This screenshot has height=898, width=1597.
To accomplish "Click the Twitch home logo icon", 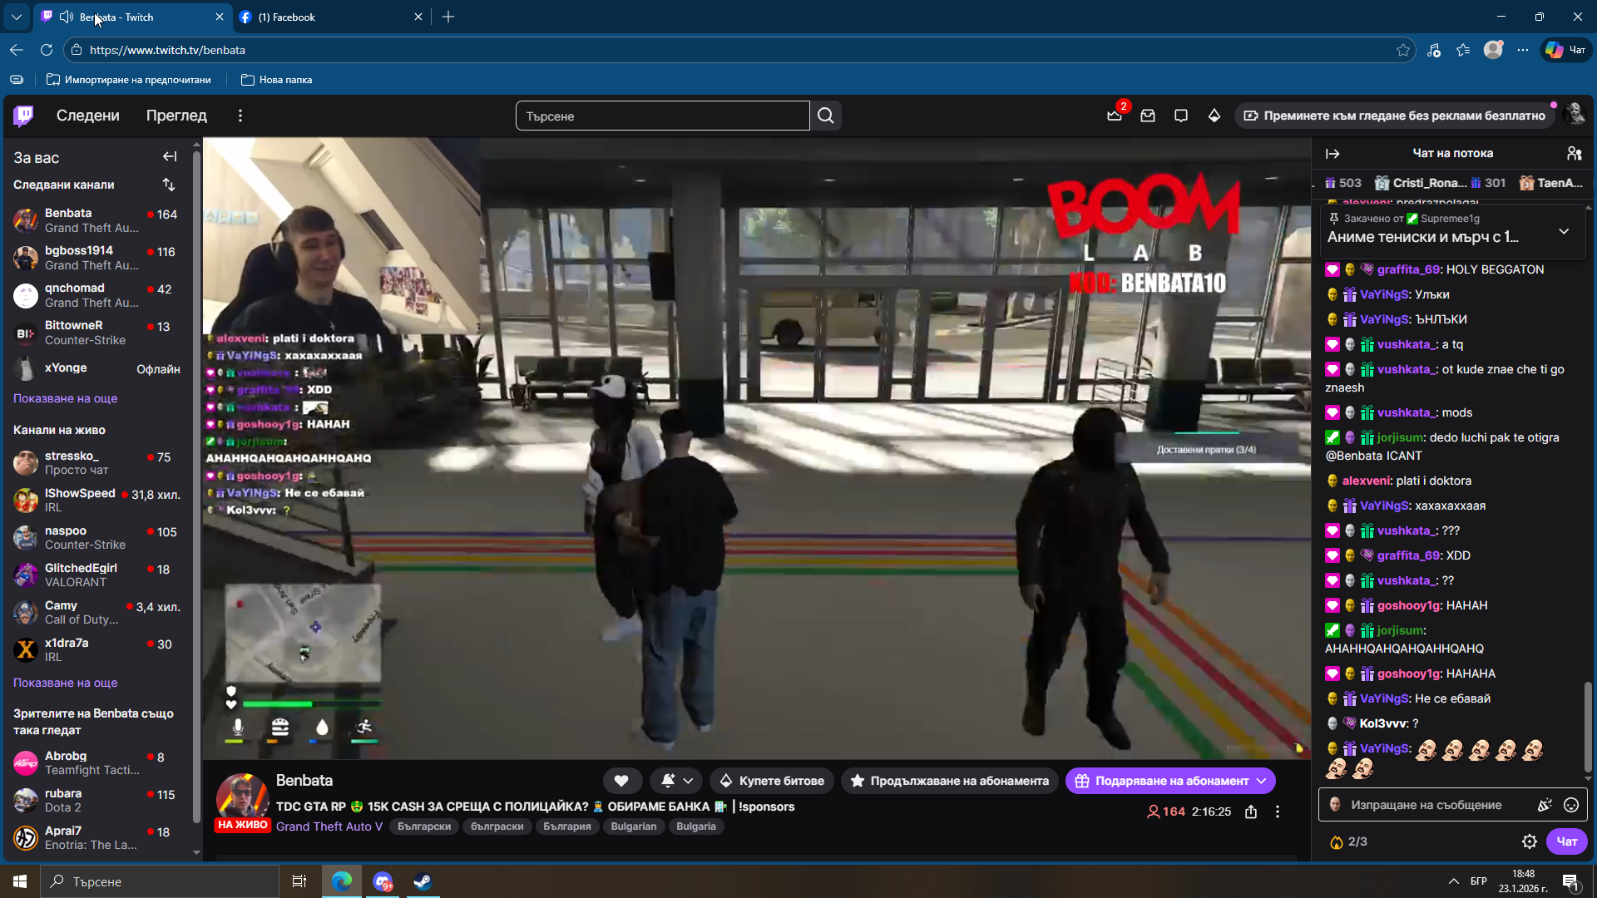I will click(23, 116).
